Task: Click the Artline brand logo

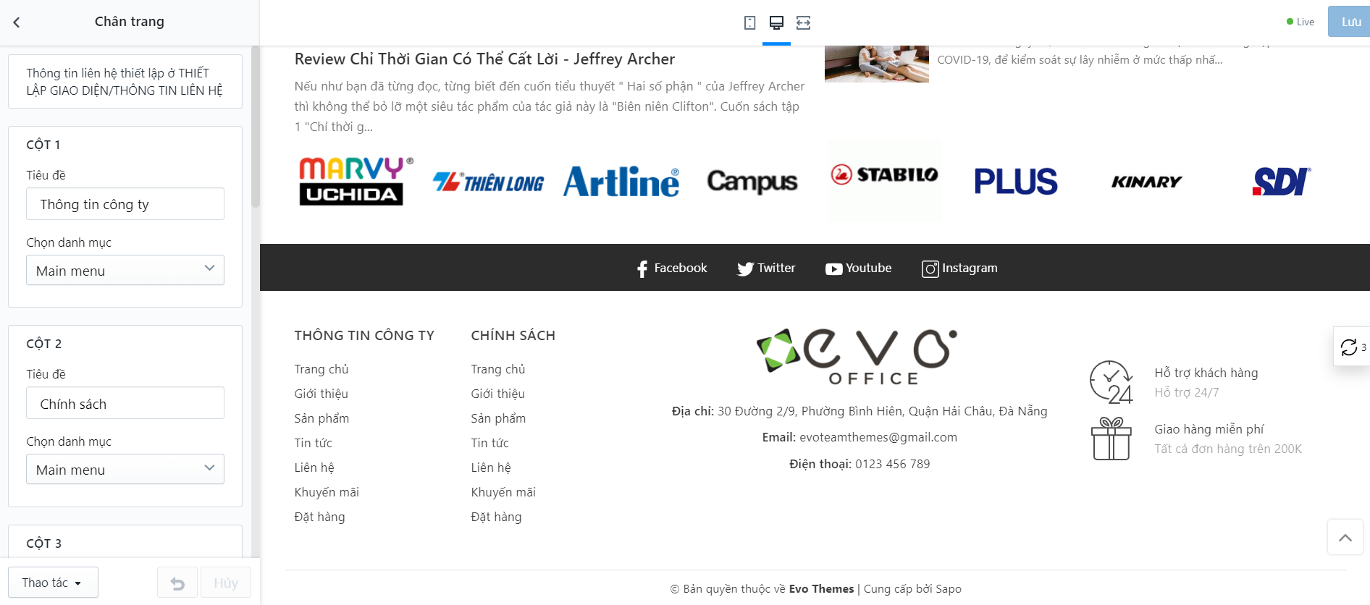Action: pyautogui.click(x=621, y=182)
